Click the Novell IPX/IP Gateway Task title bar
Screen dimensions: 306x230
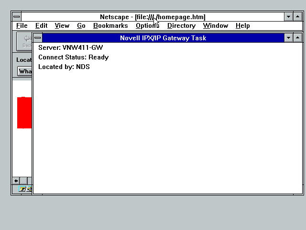coord(163,38)
